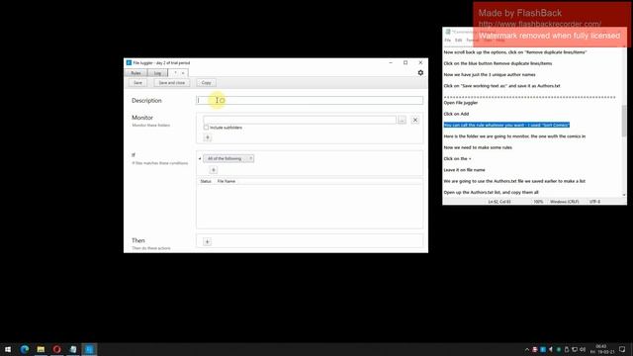
Task: Click Notepad scrollbar down arrow
Action: tap(624, 195)
